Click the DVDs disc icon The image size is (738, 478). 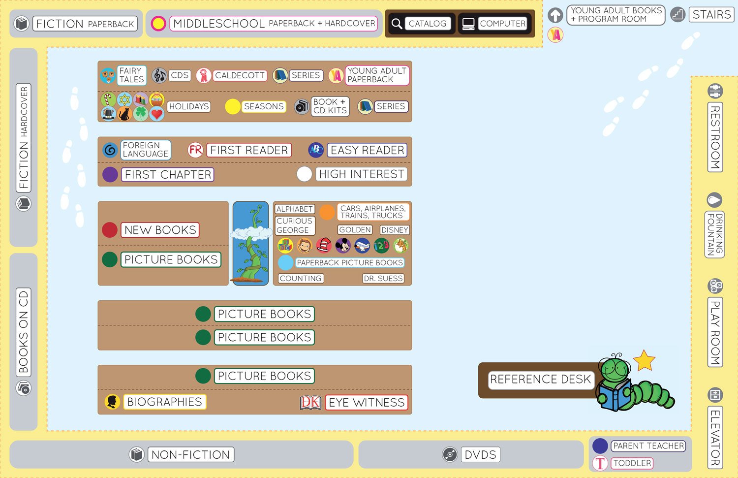(450, 454)
